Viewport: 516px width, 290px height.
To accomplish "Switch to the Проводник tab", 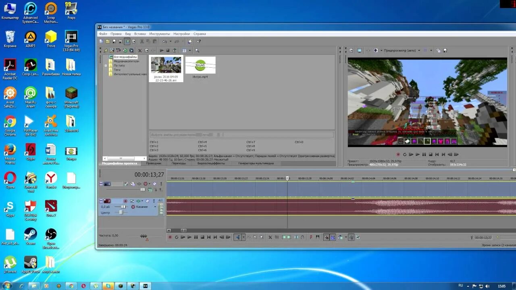I will pos(154,164).
